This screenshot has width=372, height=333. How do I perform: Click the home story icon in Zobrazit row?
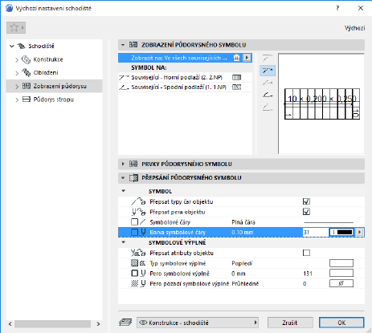[236, 58]
